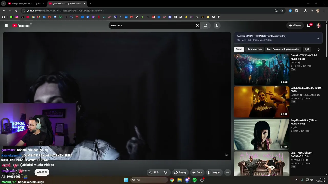Open the YouTube guide hamburger menu

coord(6,25)
